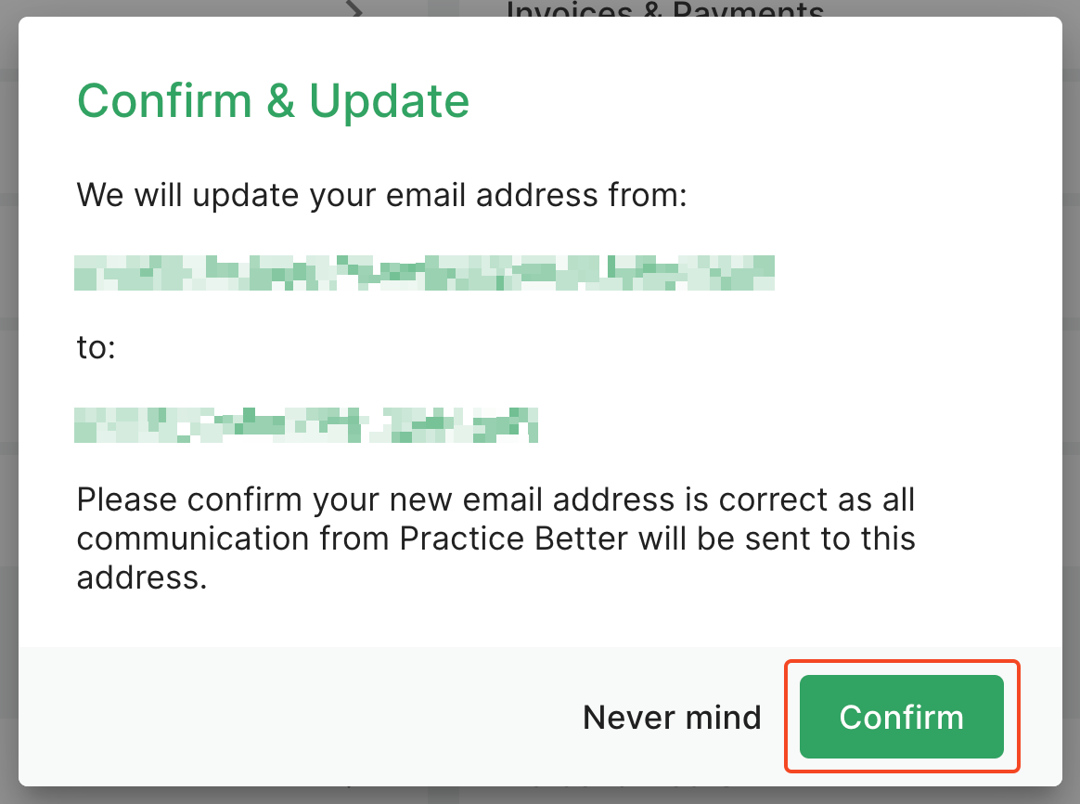The height and width of the screenshot is (804, 1080).
Task: Click the small gray square beside the top chevron
Action: tap(444, 8)
